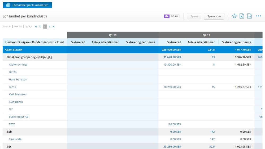Viewport: 265px width, 149px height.
Task: Go to previous page arrow
Action: [40, 26]
